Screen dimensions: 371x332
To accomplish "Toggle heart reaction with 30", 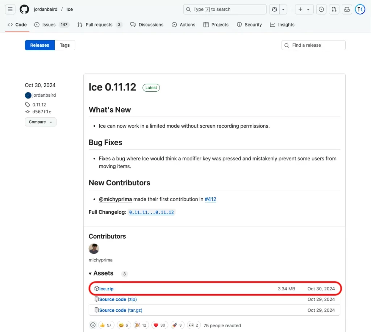I will pyautogui.click(x=160, y=325).
